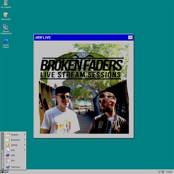This screenshot has height=174, width=174.
Task: Select the Recycle Bin icon
Action: tap(6, 16)
